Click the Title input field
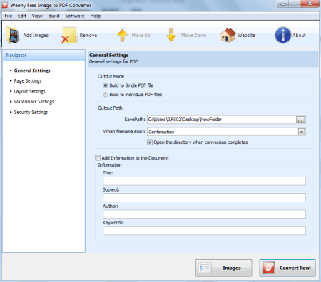 pos(204,181)
